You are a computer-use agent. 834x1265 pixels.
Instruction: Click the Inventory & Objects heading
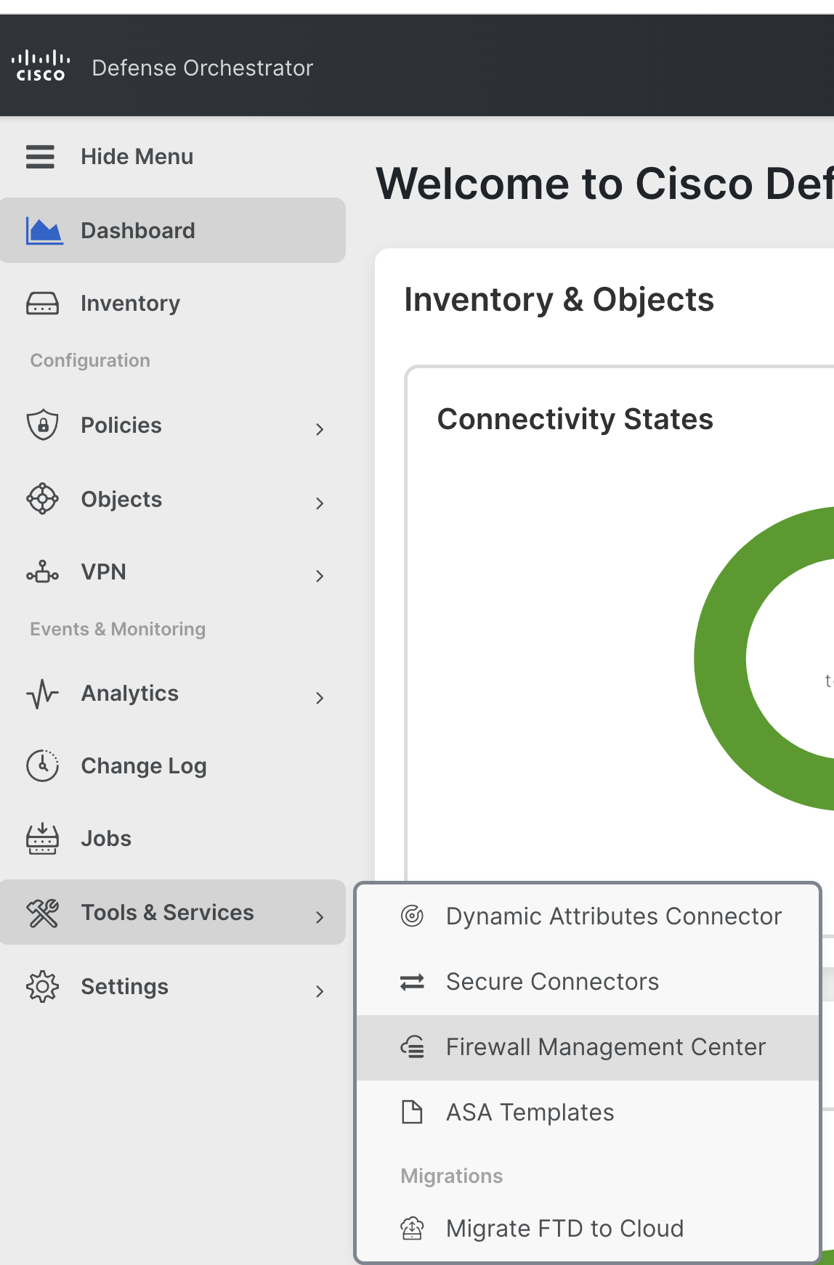tap(559, 300)
